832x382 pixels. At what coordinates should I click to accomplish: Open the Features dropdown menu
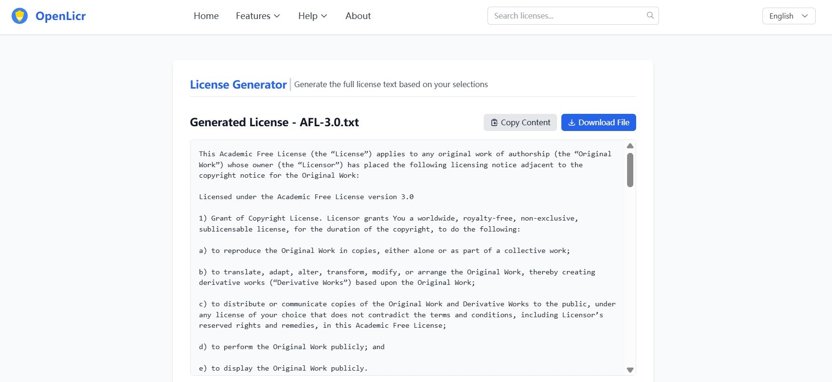click(x=258, y=16)
